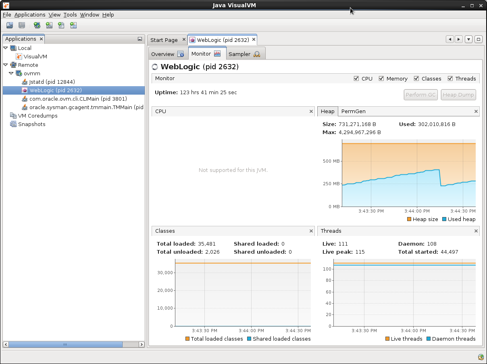This screenshot has width=487, height=364.
Task: Click the Perform GC button
Action: 420,95
